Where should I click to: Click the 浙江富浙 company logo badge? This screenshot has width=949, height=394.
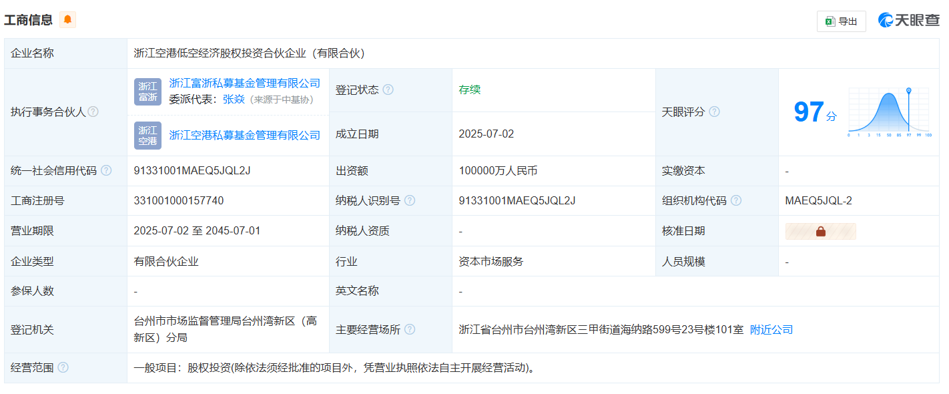[147, 91]
